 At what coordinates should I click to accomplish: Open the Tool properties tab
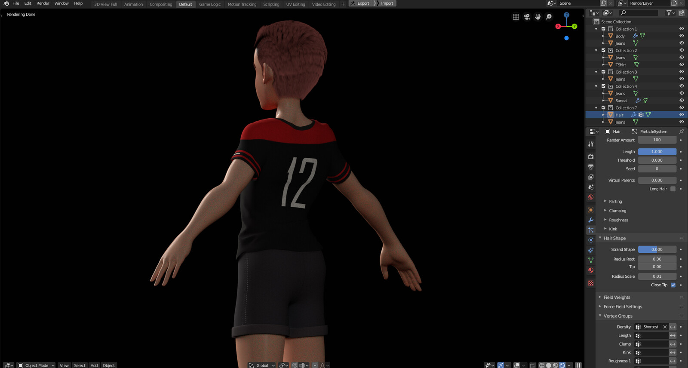[591, 144]
